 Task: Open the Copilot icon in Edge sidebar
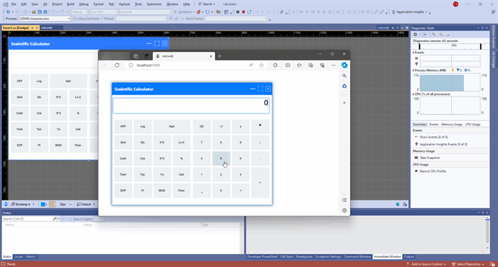point(344,65)
